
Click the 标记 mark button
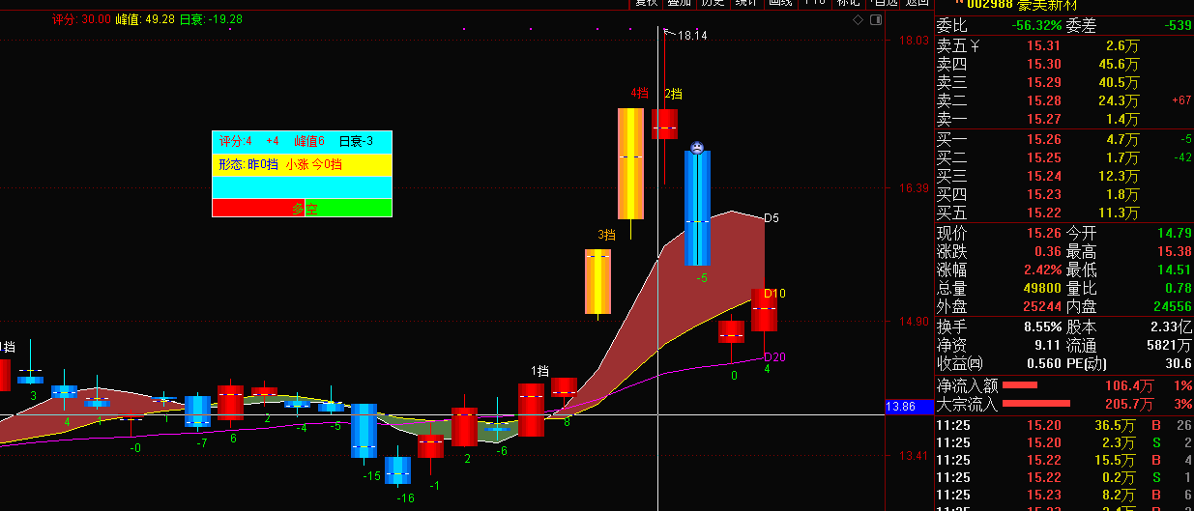pos(848,3)
